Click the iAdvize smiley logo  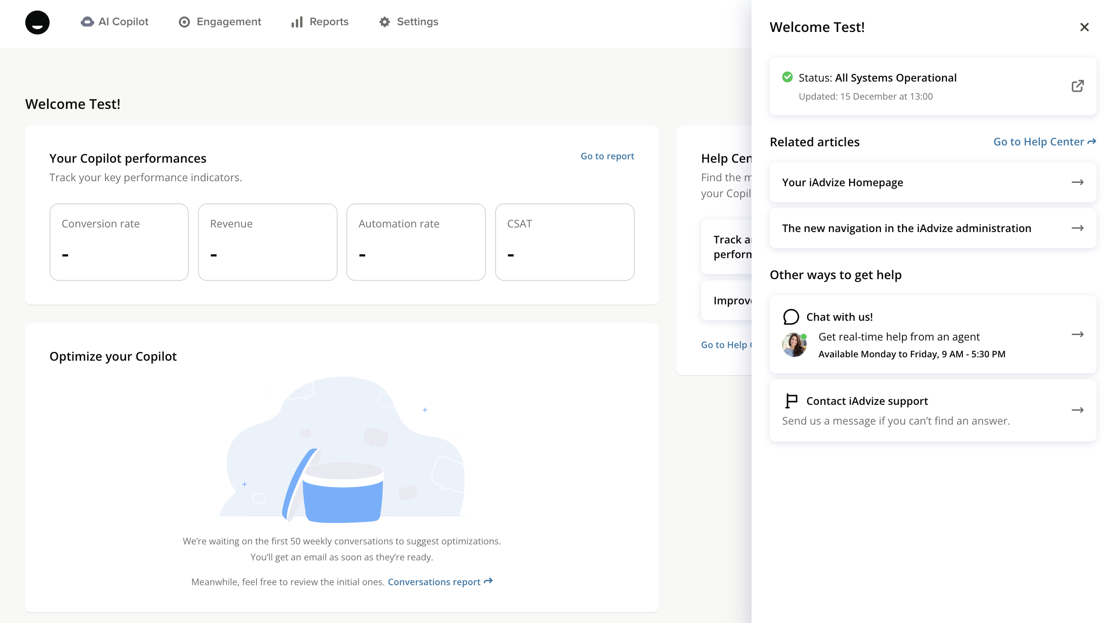click(x=37, y=22)
